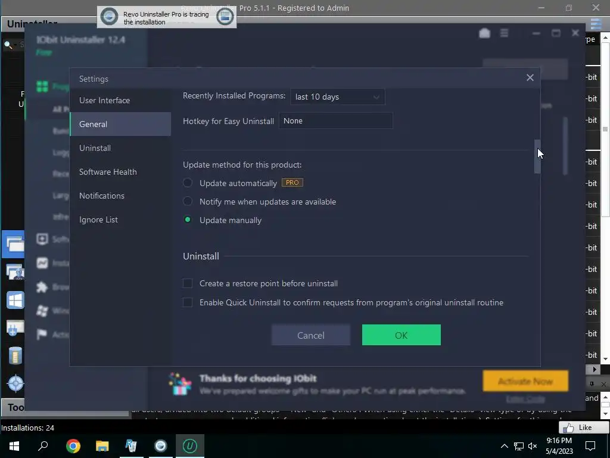Click the pin icon in the Revo description panel

pos(592,384)
